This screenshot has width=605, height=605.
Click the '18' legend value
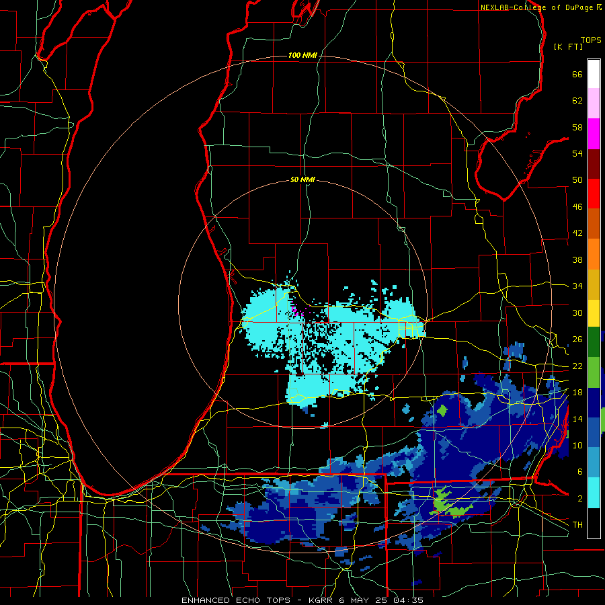pyautogui.click(x=577, y=393)
